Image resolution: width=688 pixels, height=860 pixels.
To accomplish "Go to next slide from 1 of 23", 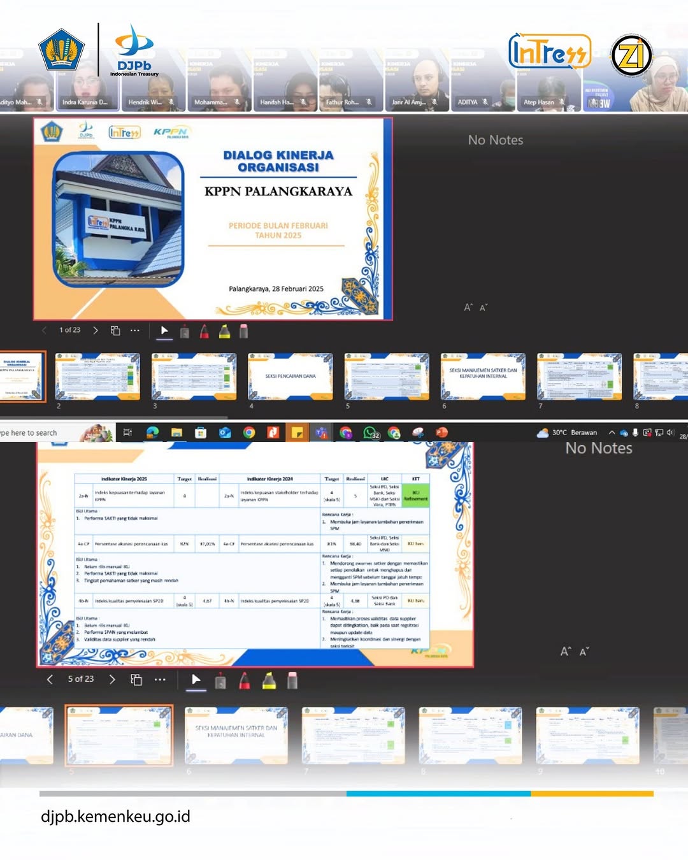I will (x=96, y=330).
